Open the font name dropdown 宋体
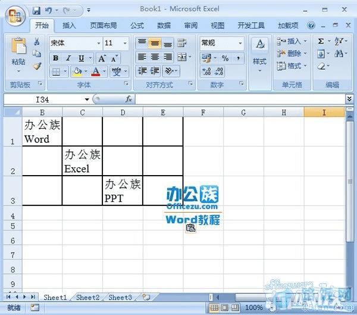 click(99, 43)
